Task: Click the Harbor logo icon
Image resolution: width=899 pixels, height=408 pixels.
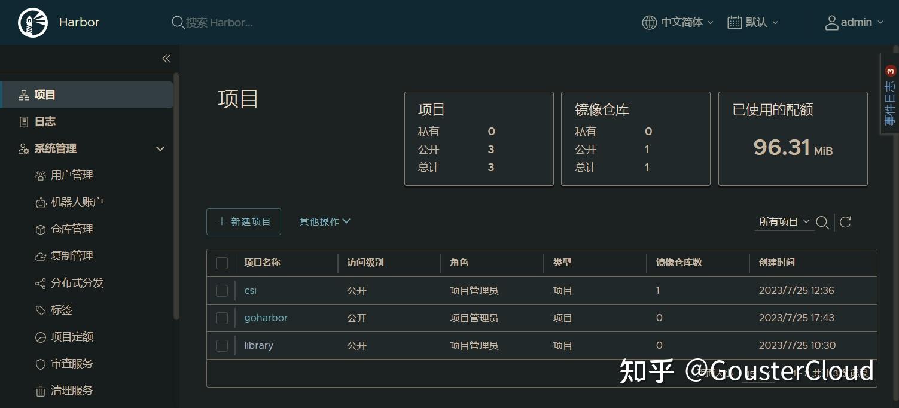Action: click(x=32, y=22)
